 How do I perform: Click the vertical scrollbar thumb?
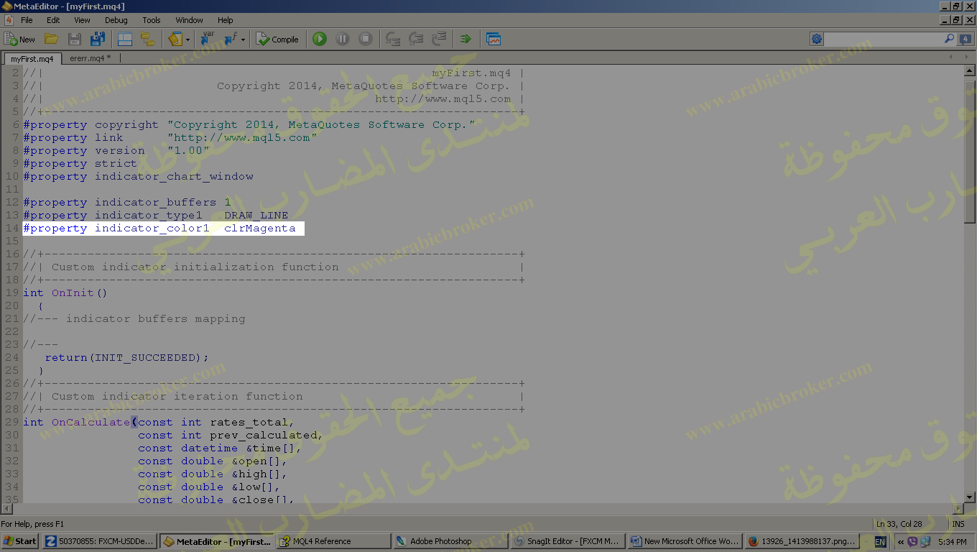970,150
